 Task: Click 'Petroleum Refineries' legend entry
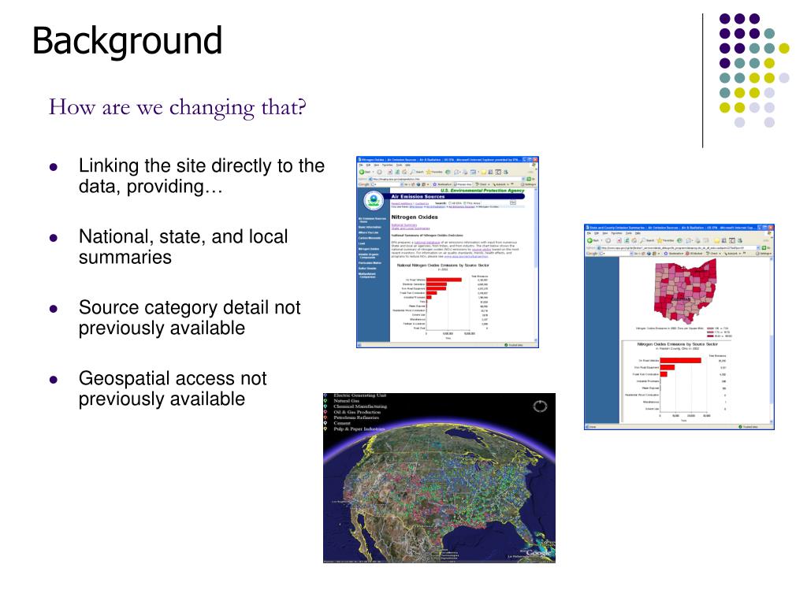point(356,418)
